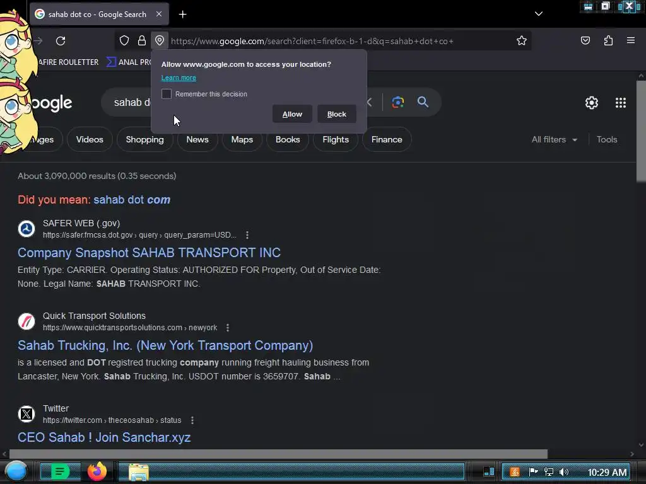This screenshot has height=484, width=646.
Task: Switch to Firefox in the taskbar
Action: pos(97,471)
